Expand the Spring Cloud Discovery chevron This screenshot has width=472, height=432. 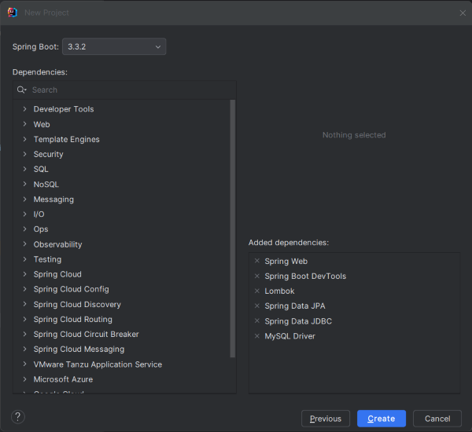(x=24, y=304)
